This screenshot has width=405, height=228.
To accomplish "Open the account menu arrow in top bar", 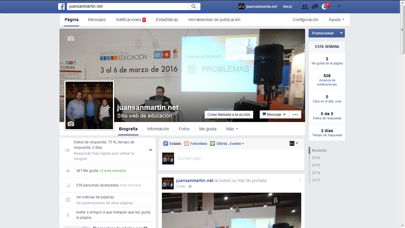I will pyautogui.click(x=339, y=7).
